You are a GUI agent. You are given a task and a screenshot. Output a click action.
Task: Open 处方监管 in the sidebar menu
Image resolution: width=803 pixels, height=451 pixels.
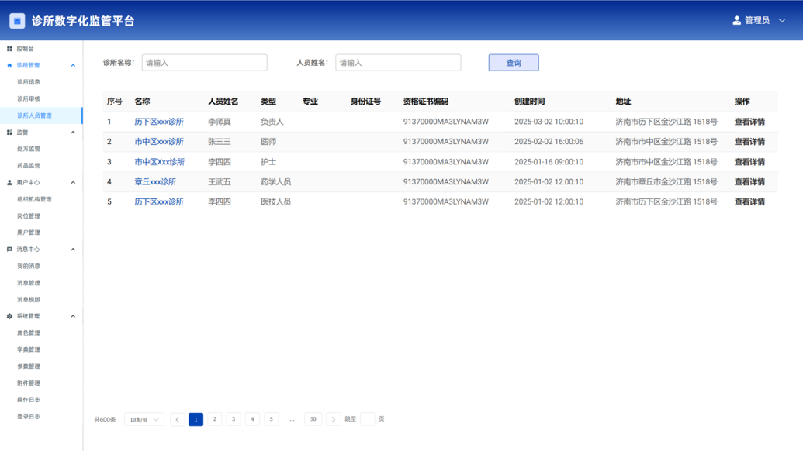29,149
